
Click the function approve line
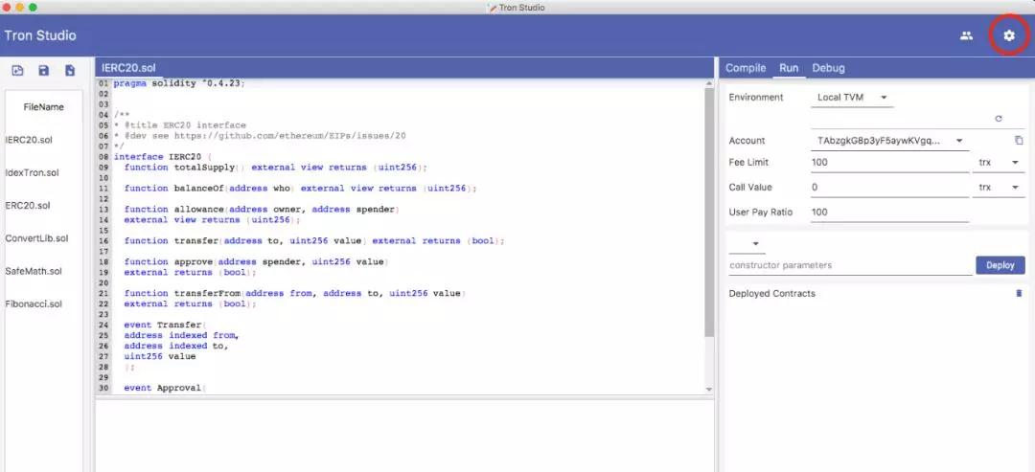click(x=257, y=261)
